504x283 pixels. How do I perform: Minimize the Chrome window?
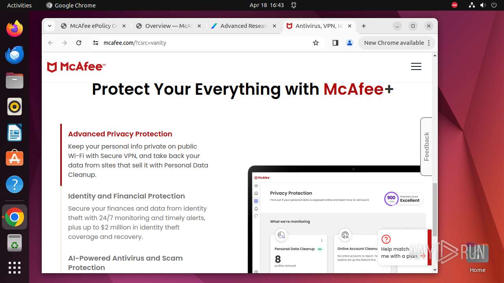pos(398,26)
